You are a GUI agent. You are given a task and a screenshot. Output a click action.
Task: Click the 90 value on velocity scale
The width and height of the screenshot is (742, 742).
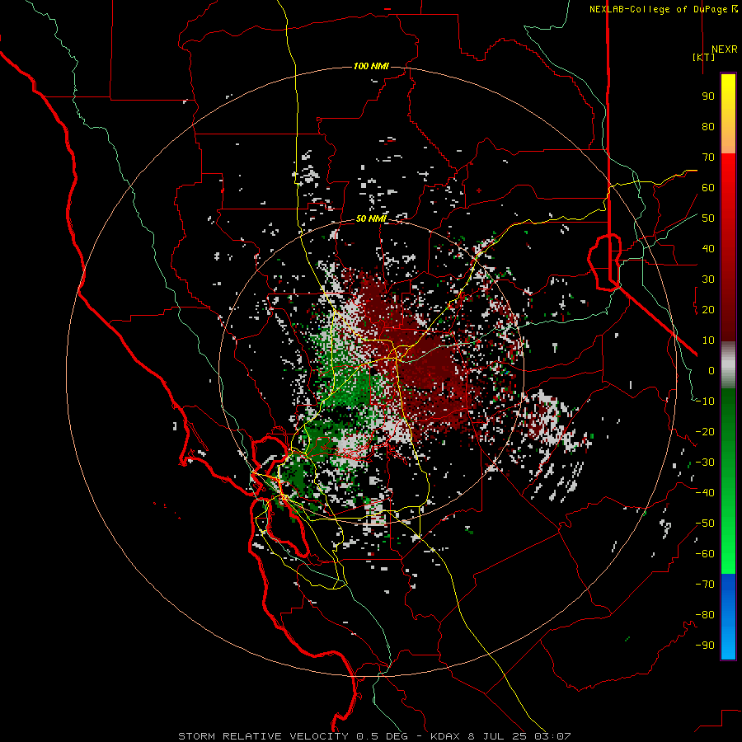point(708,96)
